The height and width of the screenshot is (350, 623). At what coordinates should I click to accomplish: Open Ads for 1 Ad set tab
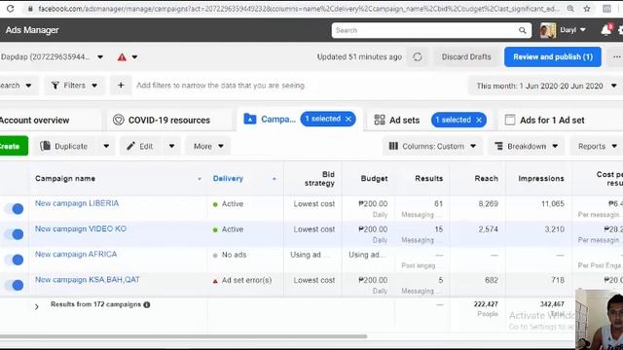click(552, 120)
